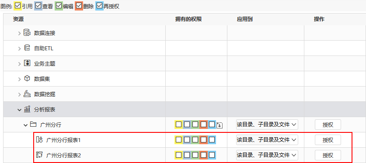Click 授权 button for 广州分行报表1
The width and height of the screenshot is (366, 163).
tap(328, 140)
